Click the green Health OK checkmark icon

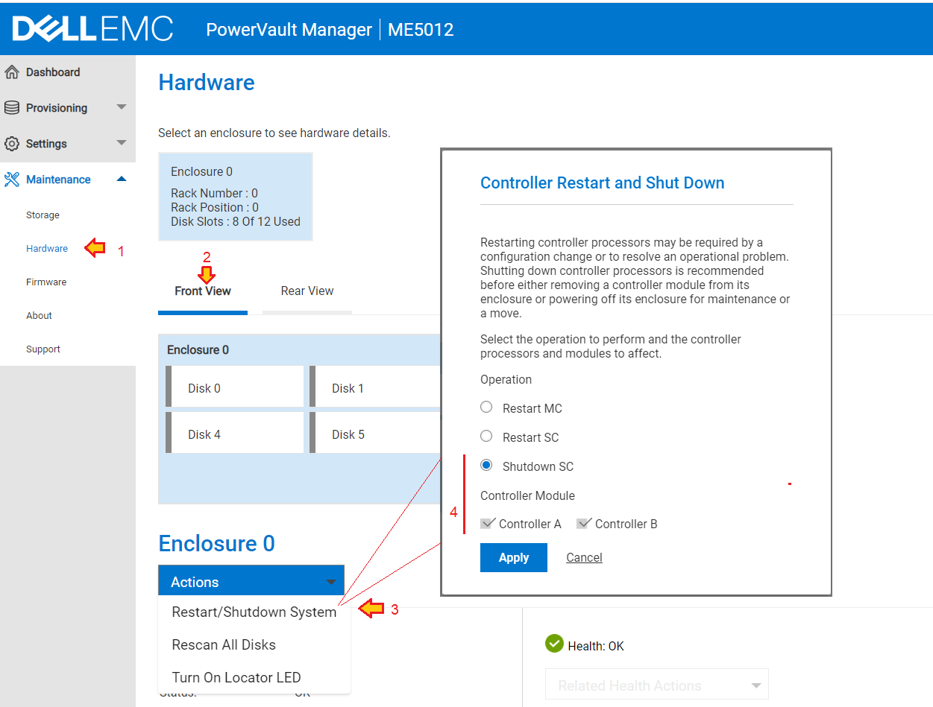coord(553,643)
